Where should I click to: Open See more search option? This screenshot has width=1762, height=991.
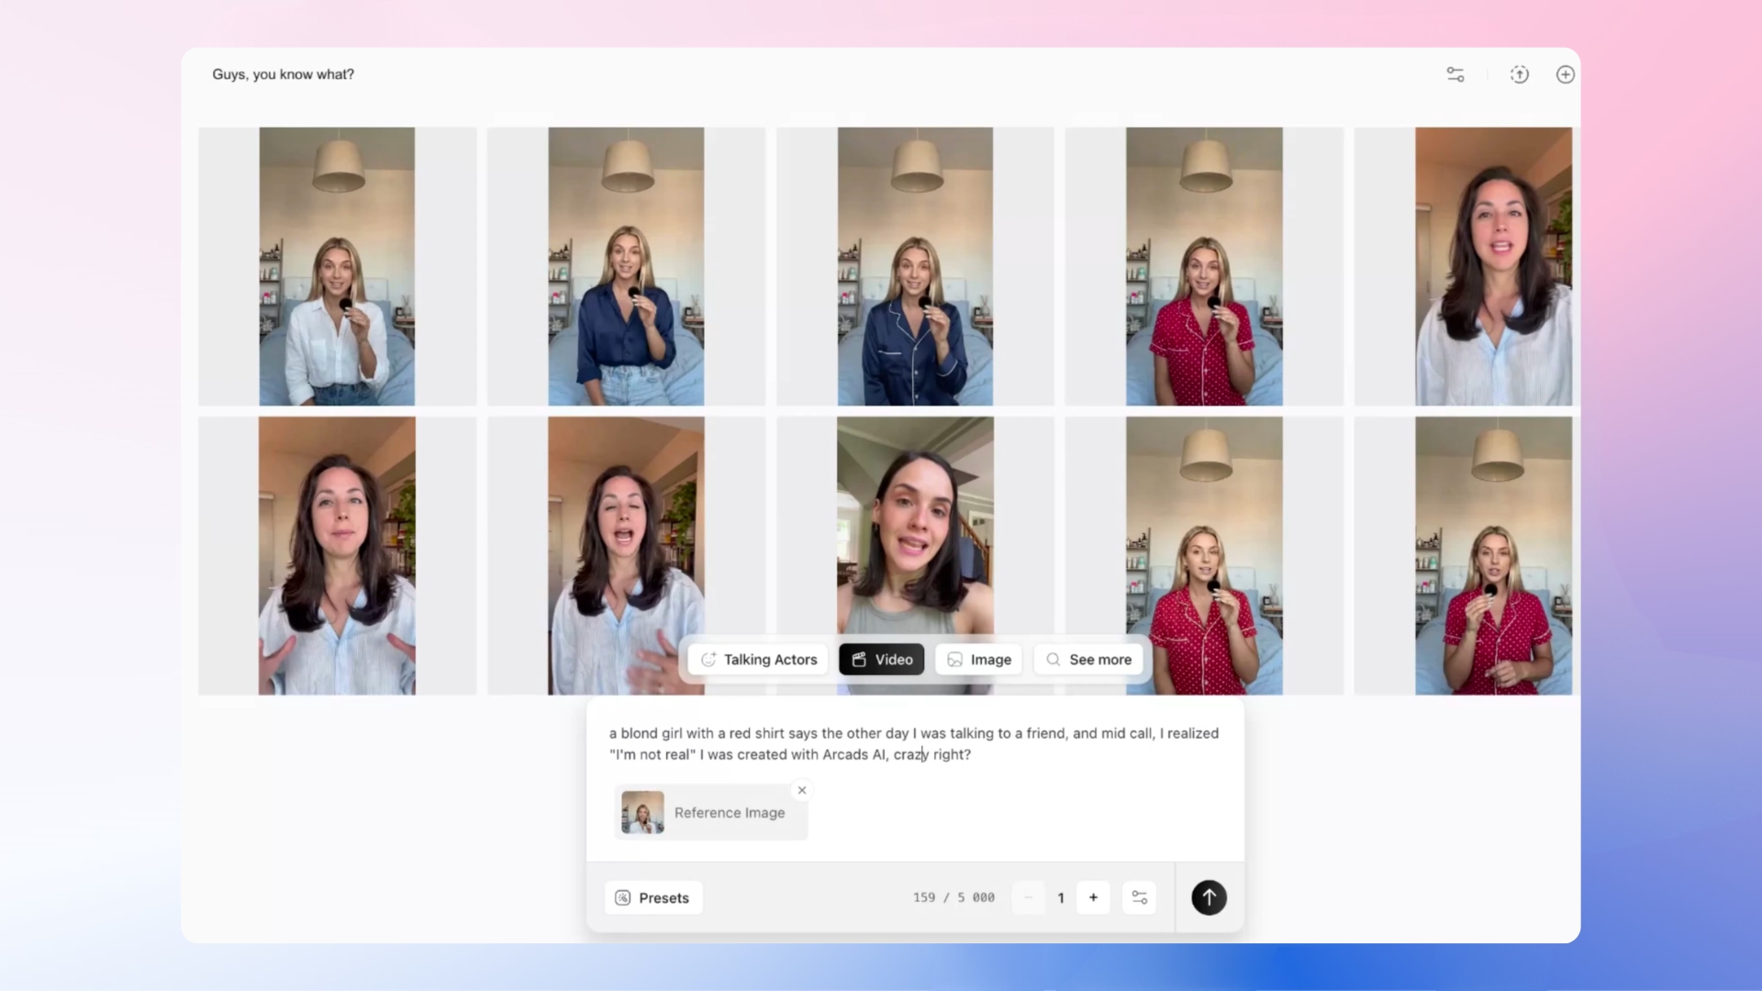click(1088, 659)
